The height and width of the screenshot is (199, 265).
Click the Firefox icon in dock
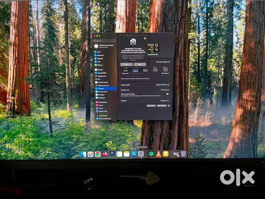pos(105,154)
